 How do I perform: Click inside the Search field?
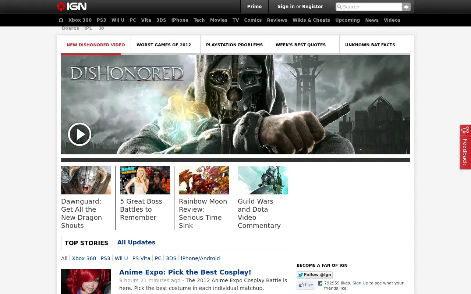tap(369, 7)
